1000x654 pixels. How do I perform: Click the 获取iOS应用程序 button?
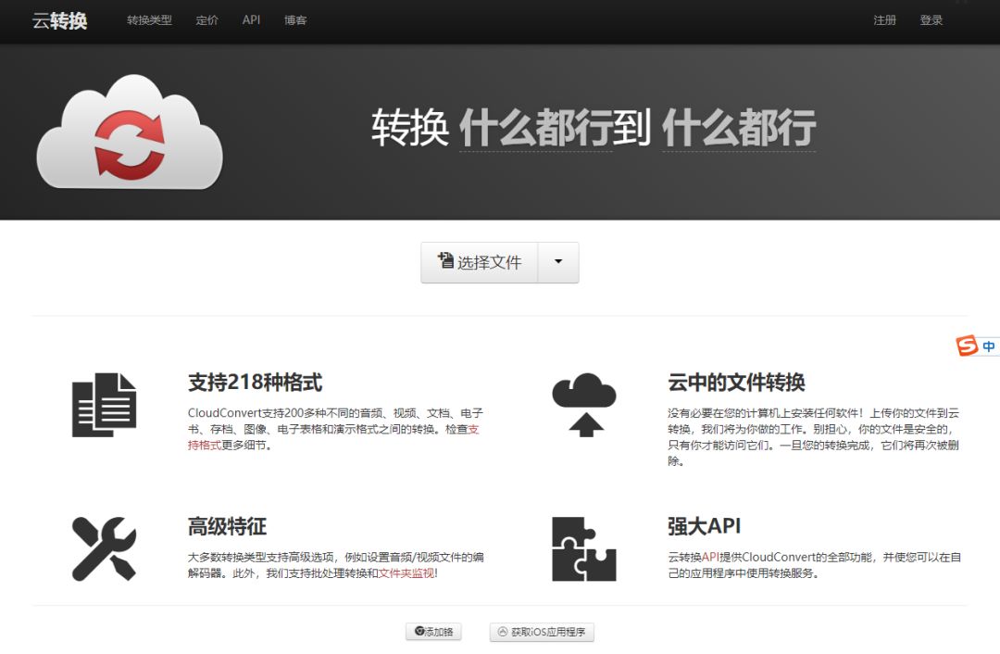click(542, 632)
